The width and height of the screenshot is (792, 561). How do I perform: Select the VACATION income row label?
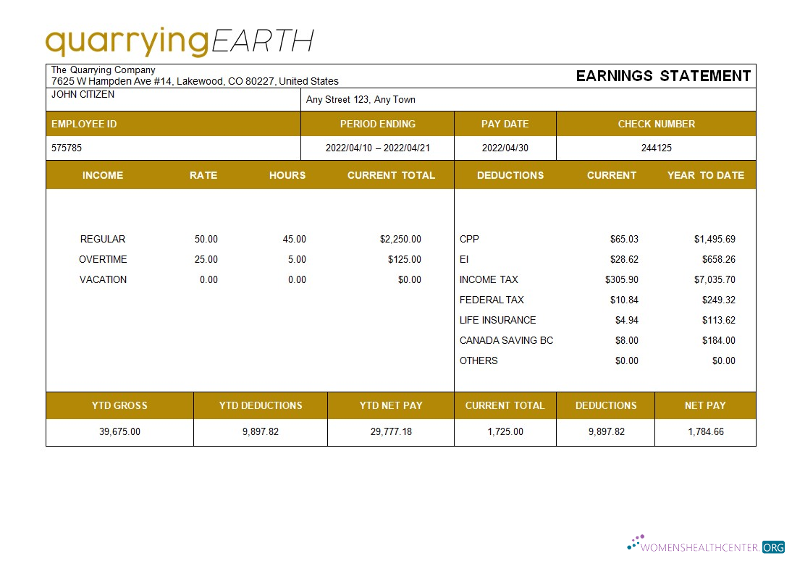coord(103,279)
